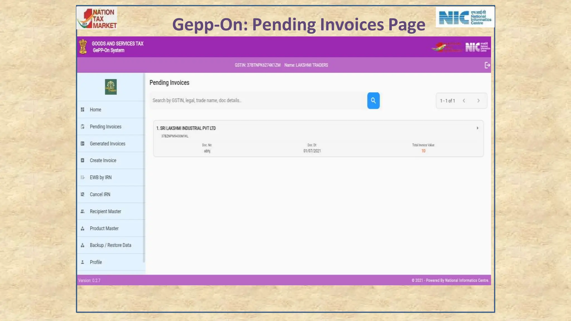Expand the SRI LAKSHMI INDUSTRIAL invoice row arrow
The width and height of the screenshot is (571, 321).
[478, 128]
